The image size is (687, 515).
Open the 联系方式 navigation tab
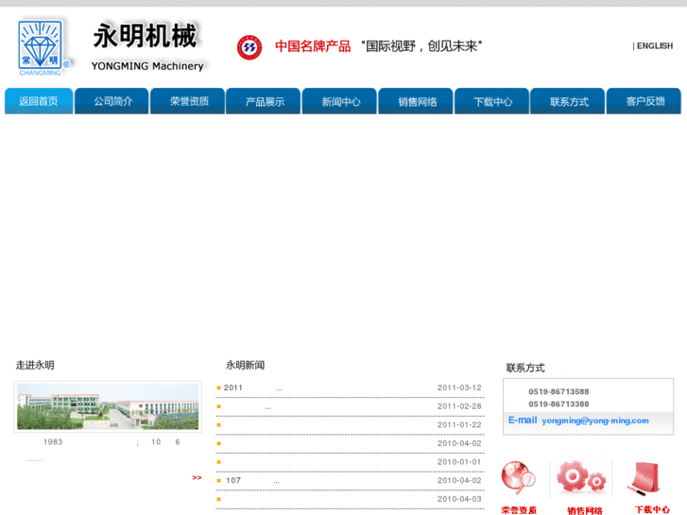click(567, 101)
